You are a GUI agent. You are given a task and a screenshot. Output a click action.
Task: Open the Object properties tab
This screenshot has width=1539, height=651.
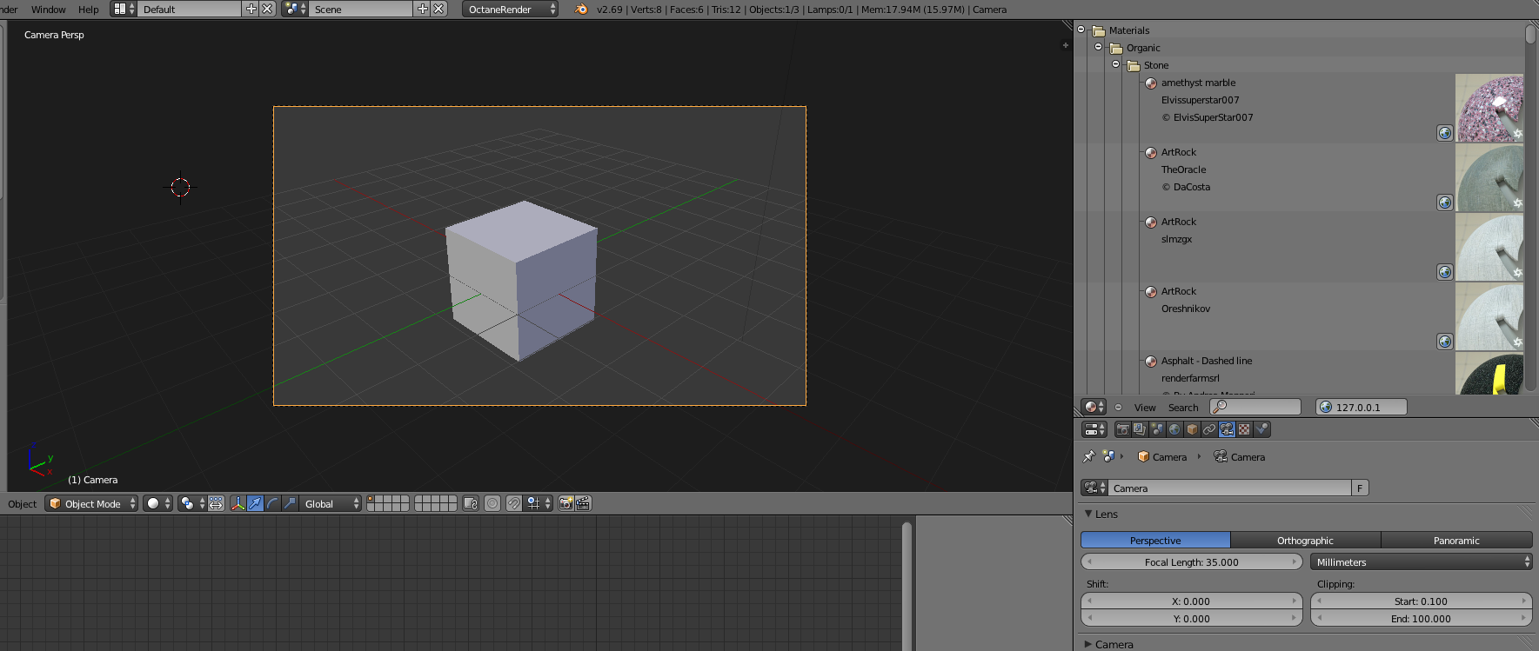pyautogui.click(x=1192, y=429)
